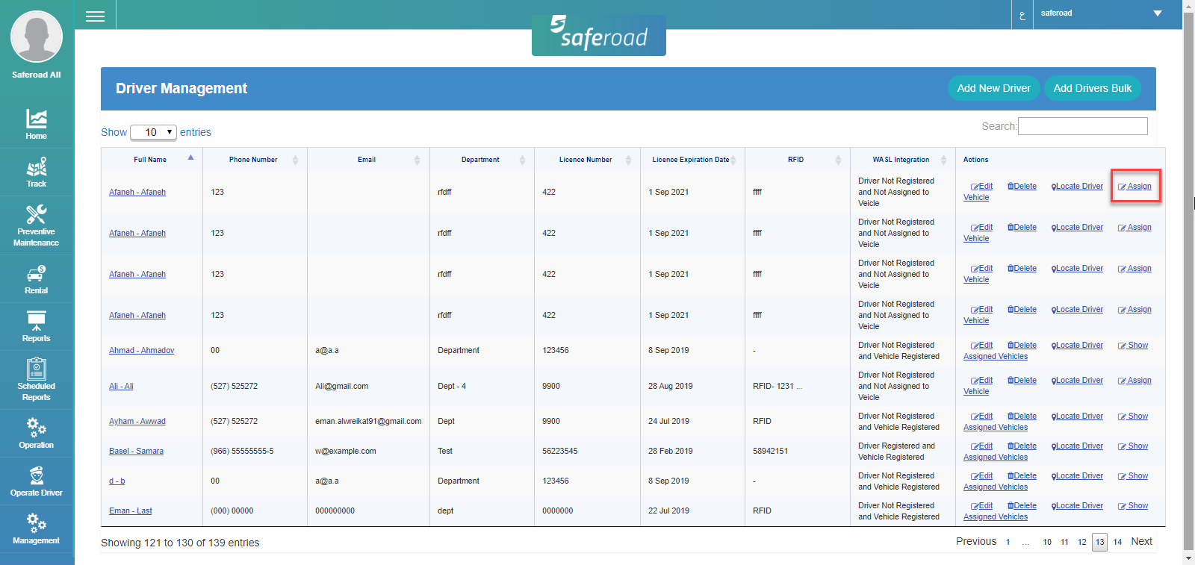Image resolution: width=1195 pixels, height=565 pixels.
Task: Edit the Ayham - Awwad driver
Action: coord(981,416)
